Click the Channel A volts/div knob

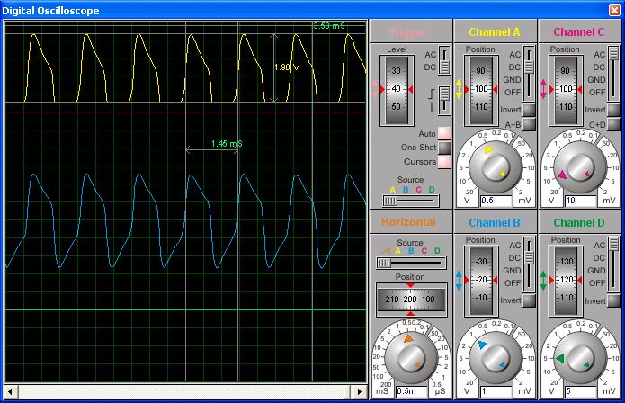[x=496, y=167]
